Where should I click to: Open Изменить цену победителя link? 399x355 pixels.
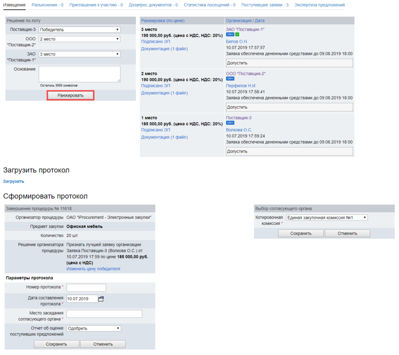point(93,269)
